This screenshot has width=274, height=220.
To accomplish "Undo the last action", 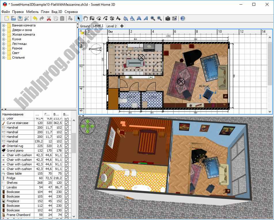I will click(x=35, y=18).
